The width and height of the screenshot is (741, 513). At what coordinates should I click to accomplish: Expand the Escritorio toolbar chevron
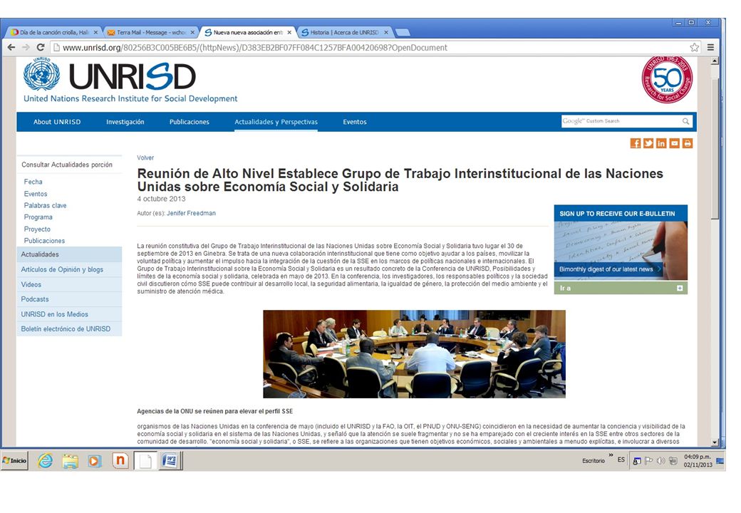[x=611, y=455]
